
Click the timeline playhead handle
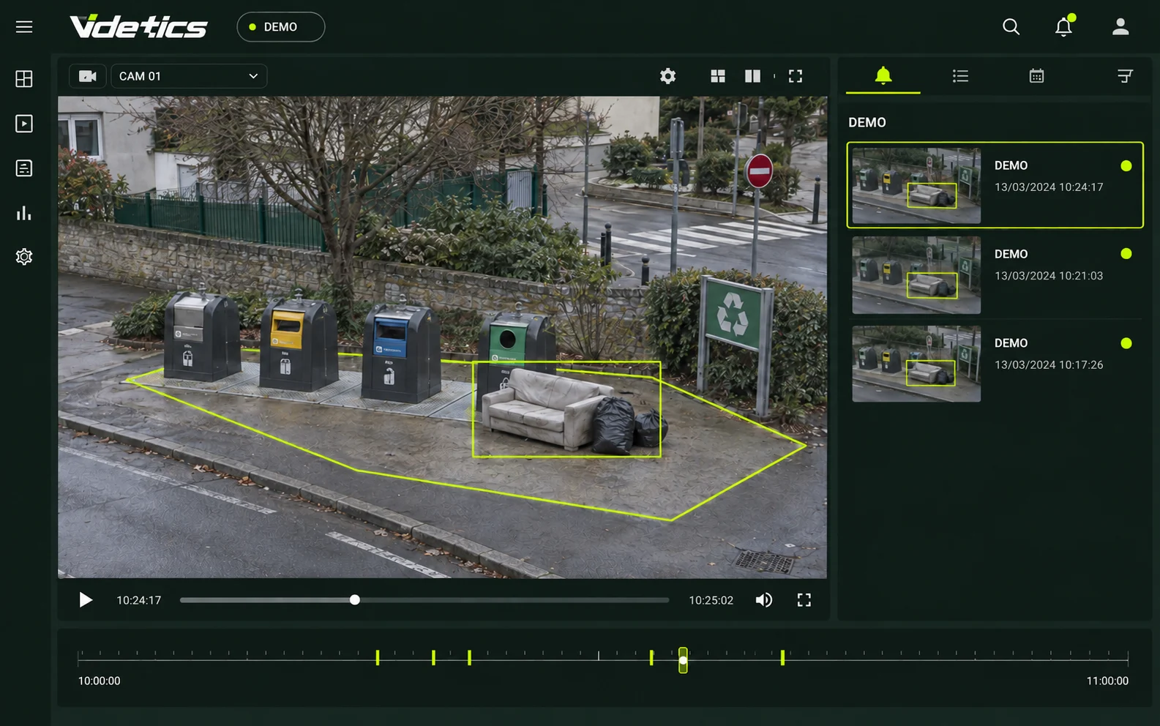coord(683,660)
